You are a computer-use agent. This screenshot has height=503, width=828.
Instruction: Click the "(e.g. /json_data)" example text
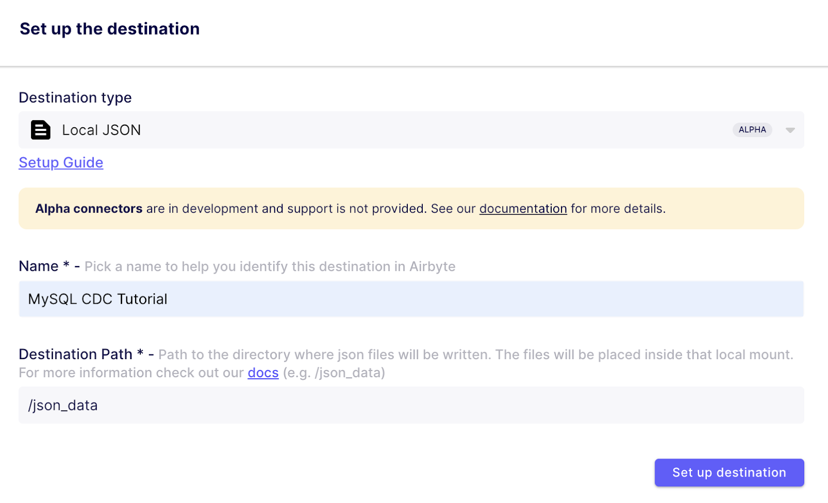click(x=334, y=373)
